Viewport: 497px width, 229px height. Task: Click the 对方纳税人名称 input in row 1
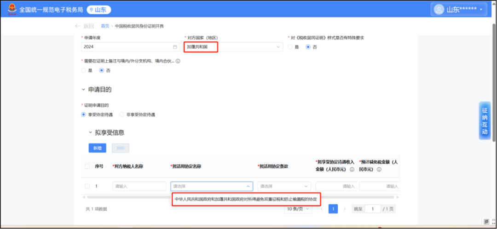(x=139, y=186)
